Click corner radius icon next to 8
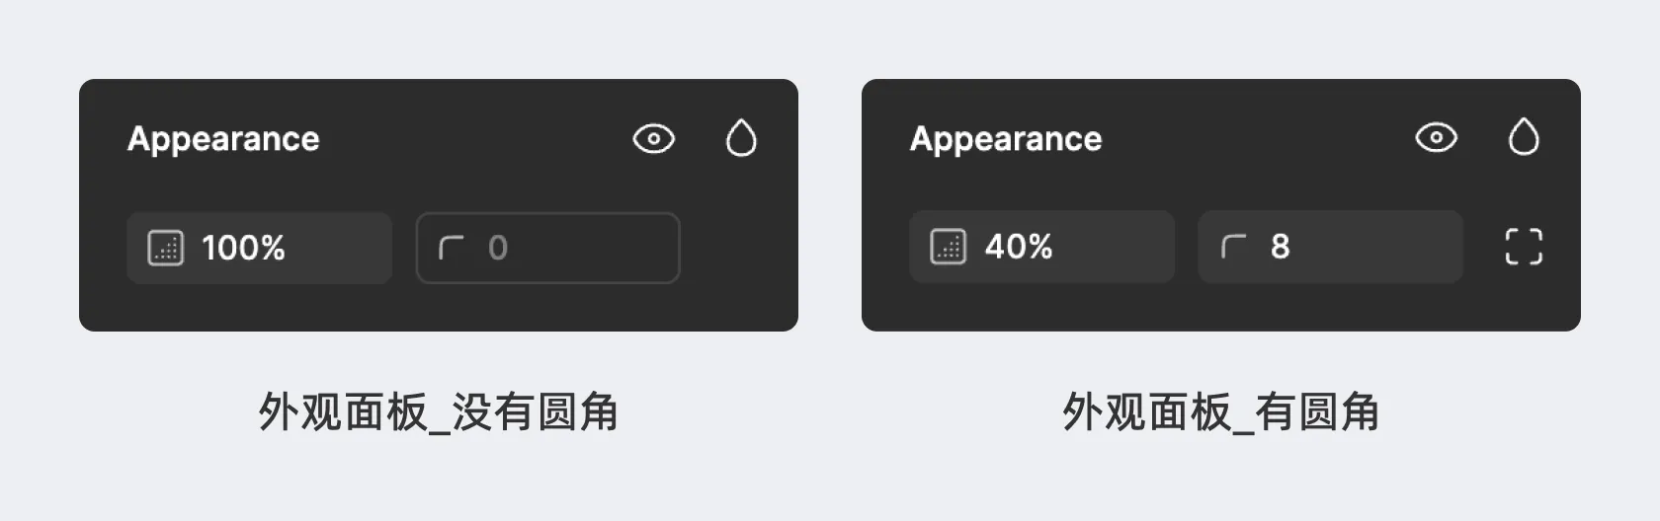Viewport: 1660px width, 521px height. pos(1233,247)
